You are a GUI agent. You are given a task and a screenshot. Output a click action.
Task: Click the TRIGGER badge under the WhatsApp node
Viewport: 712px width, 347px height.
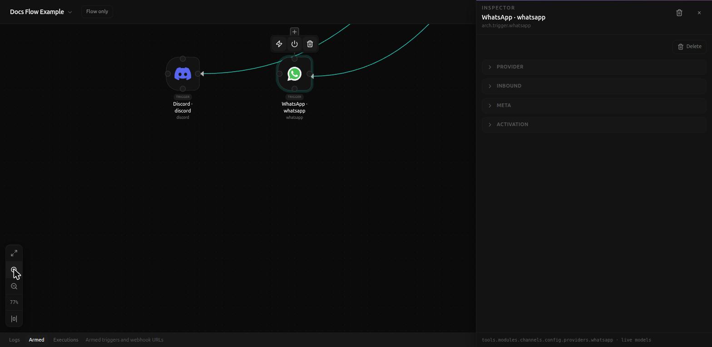tap(294, 97)
